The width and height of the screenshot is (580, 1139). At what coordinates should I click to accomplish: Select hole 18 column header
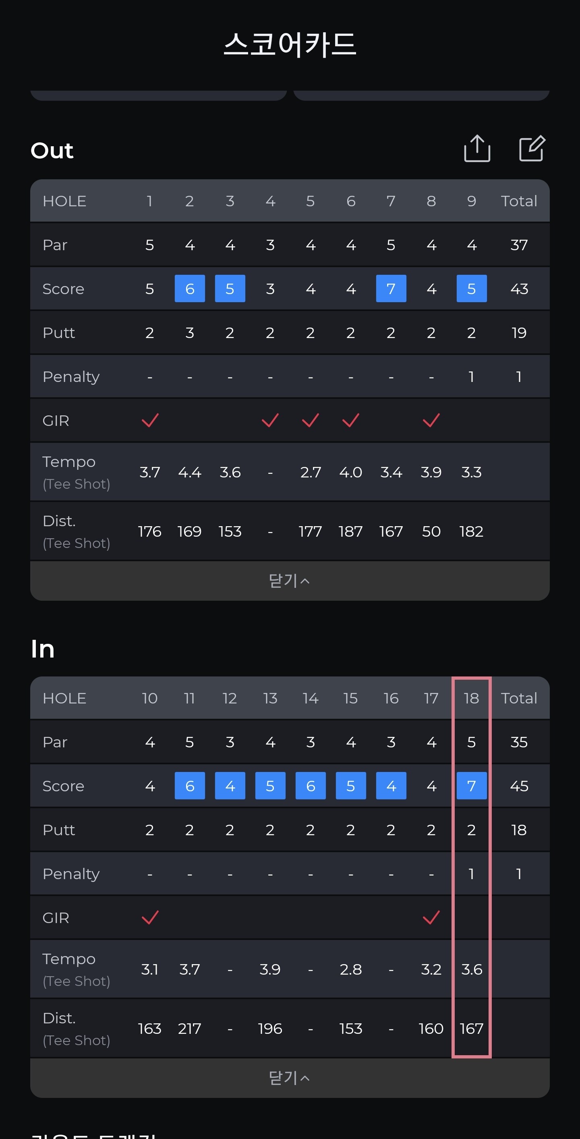pyautogui.click(x=471, y=698)
